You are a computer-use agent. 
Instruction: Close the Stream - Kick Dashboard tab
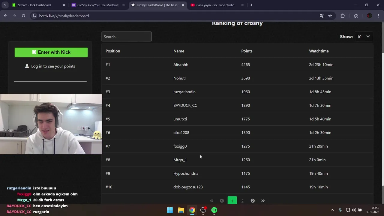coord(64,5)
